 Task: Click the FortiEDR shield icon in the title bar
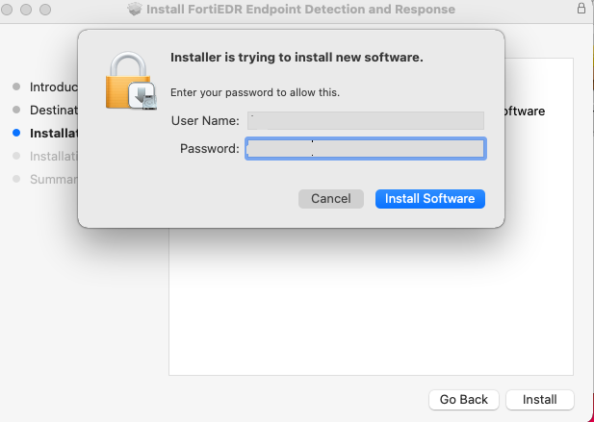coord(135,10)
